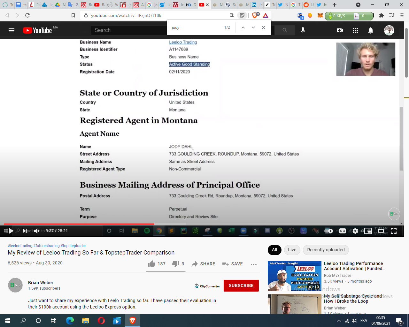Viewport: 409px width, 327px height.
Task: Select the All filter chip
Action: pos(274,250)
